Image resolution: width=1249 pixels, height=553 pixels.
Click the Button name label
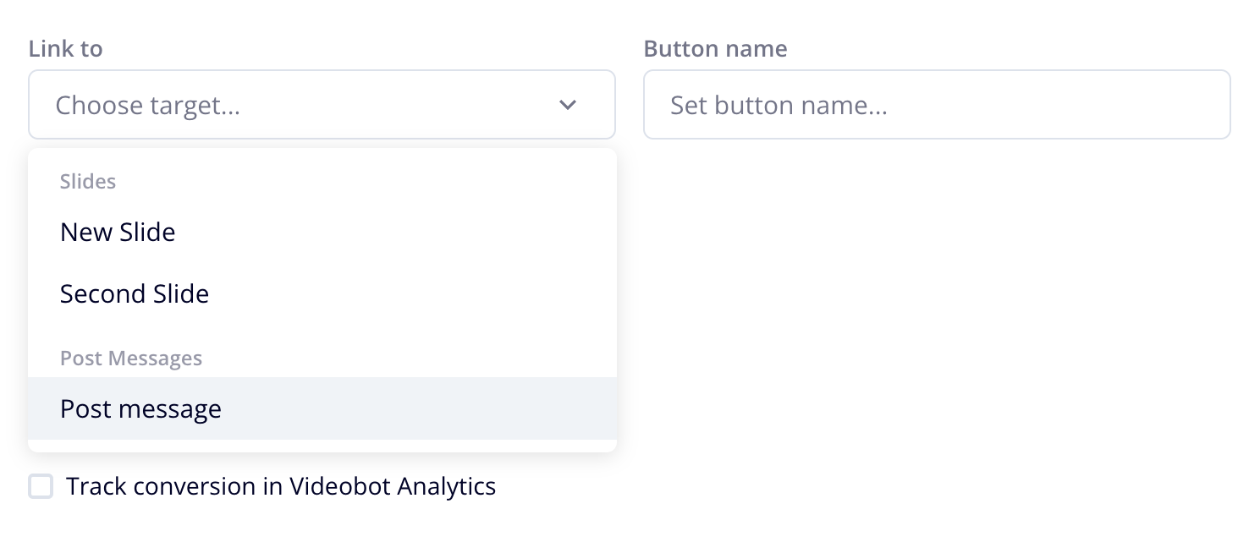pyautogui.click(x=715, y=48)
